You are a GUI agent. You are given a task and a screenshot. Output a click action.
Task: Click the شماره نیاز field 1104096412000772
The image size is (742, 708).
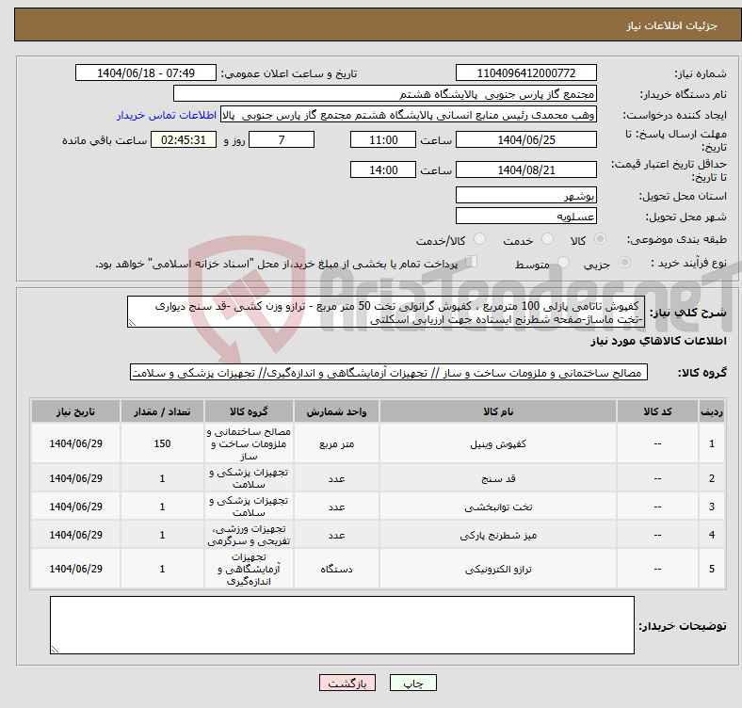click(x=525, y=72)
